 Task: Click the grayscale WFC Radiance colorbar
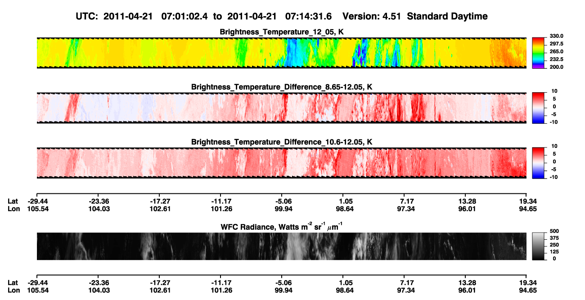click(538, 246)
